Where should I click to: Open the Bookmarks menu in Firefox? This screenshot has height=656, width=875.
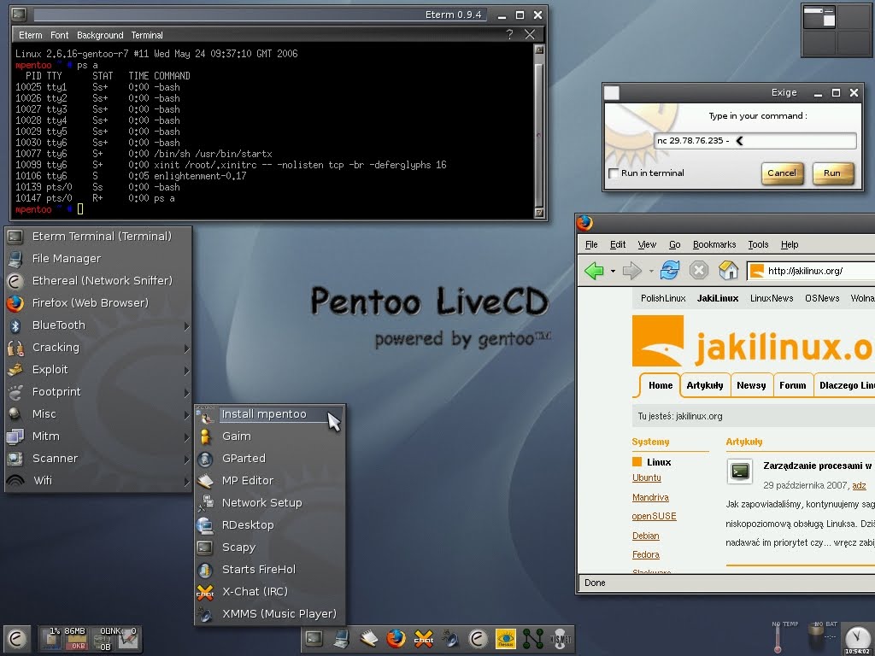pyautogui.click(x=714, y=244)
